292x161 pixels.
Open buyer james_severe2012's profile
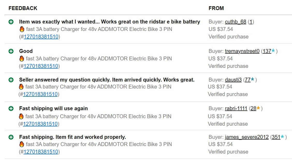(247, 137)
